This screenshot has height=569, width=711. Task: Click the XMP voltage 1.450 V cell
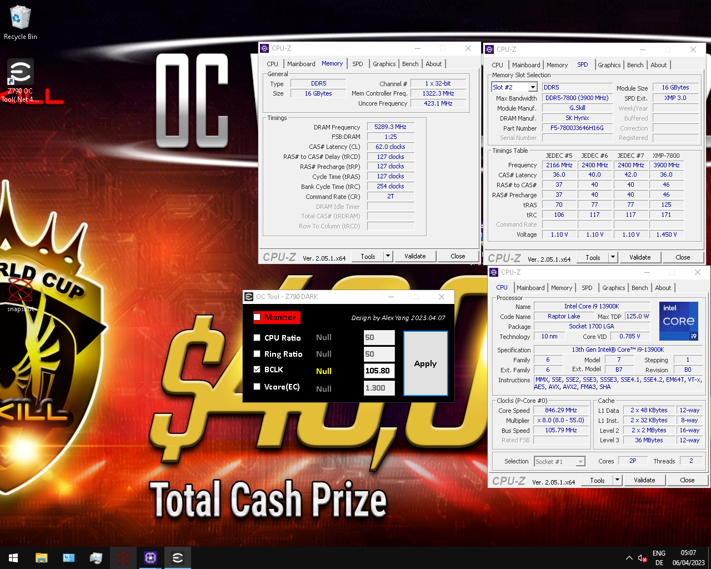point(667,234)
